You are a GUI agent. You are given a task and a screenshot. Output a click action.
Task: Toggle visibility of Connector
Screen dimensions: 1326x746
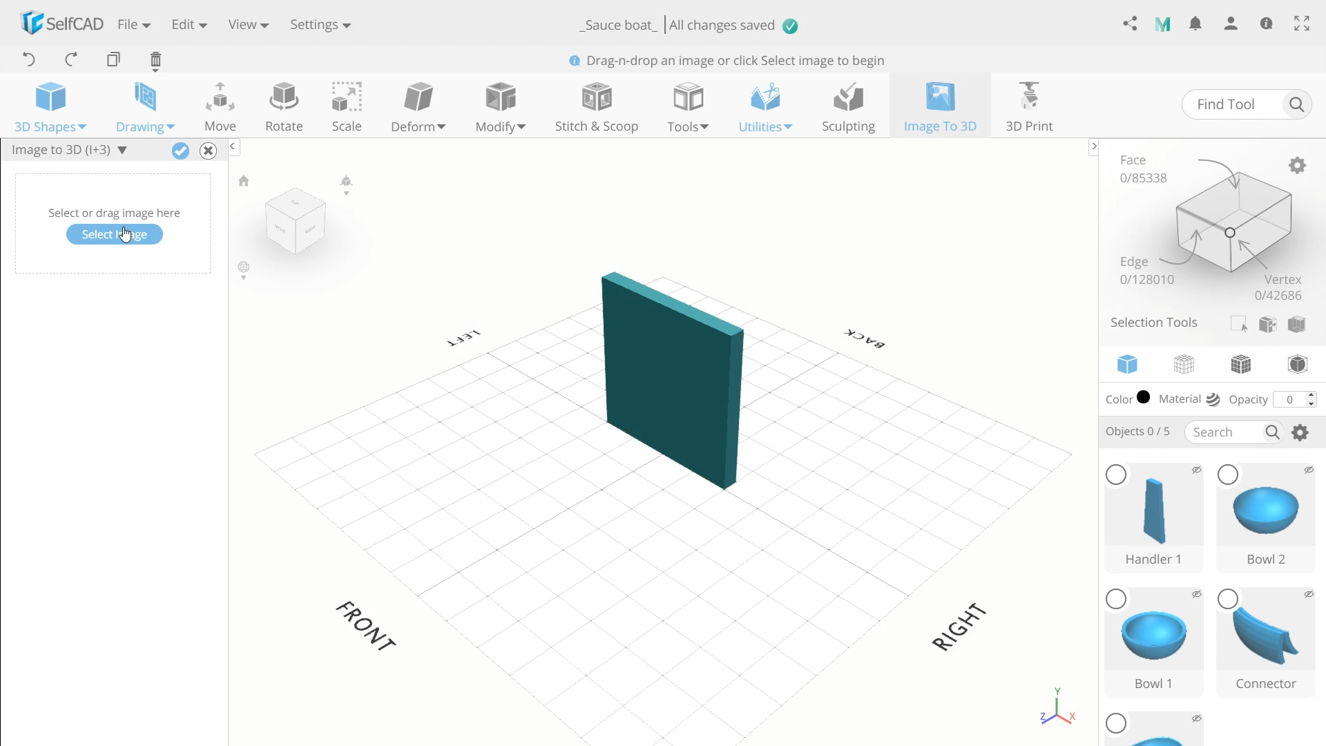pyautogui.click(x=1309, y=594)
